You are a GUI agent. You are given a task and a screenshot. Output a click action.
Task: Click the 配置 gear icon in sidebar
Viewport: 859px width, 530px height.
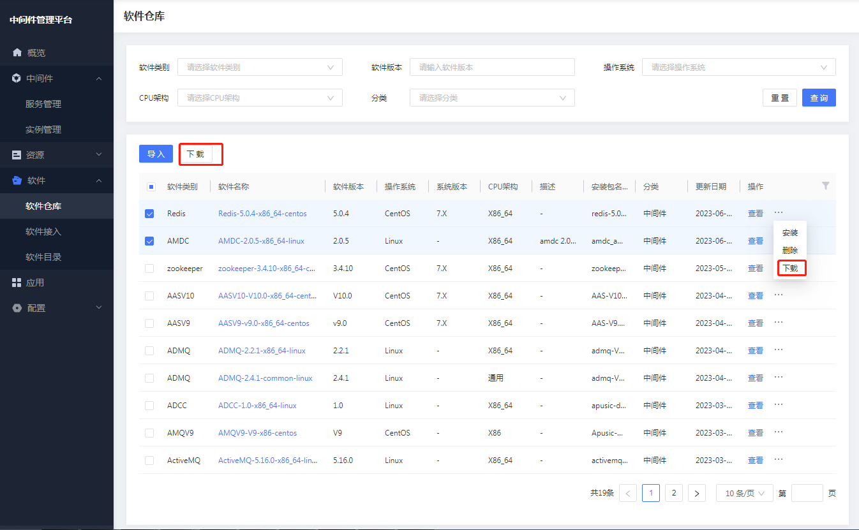17,308
